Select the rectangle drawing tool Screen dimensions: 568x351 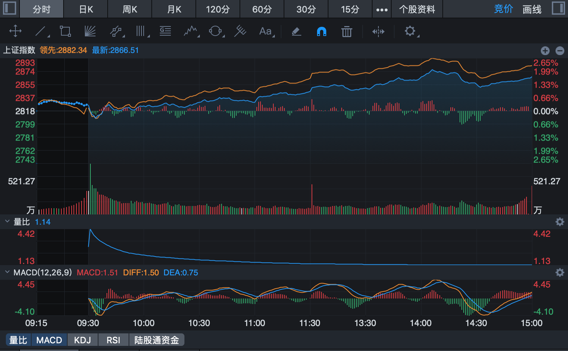coord(65,31)
